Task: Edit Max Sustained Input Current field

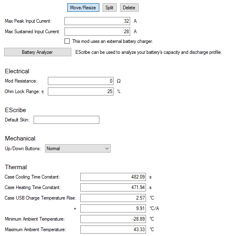Action: coord(97,32)
